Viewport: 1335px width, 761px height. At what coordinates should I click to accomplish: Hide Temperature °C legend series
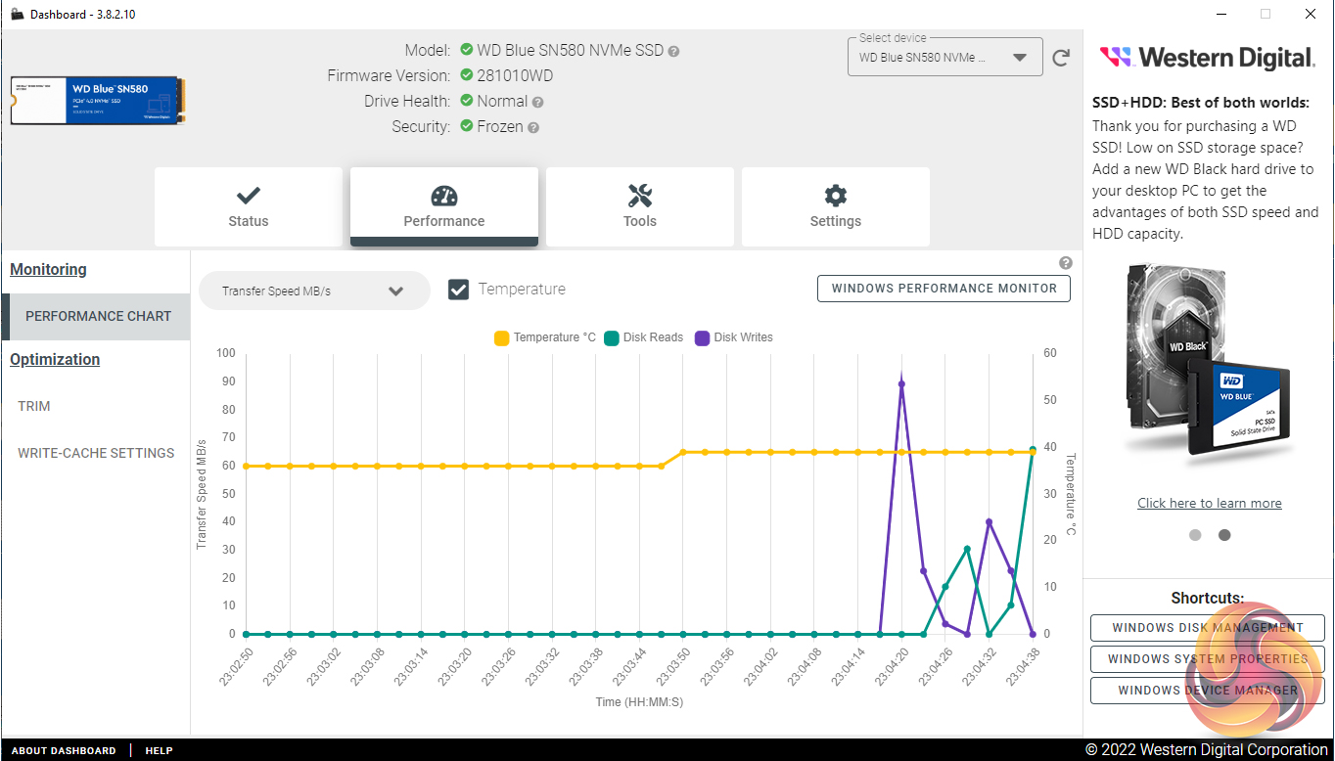pyautogui.click(x=544, y=337)
